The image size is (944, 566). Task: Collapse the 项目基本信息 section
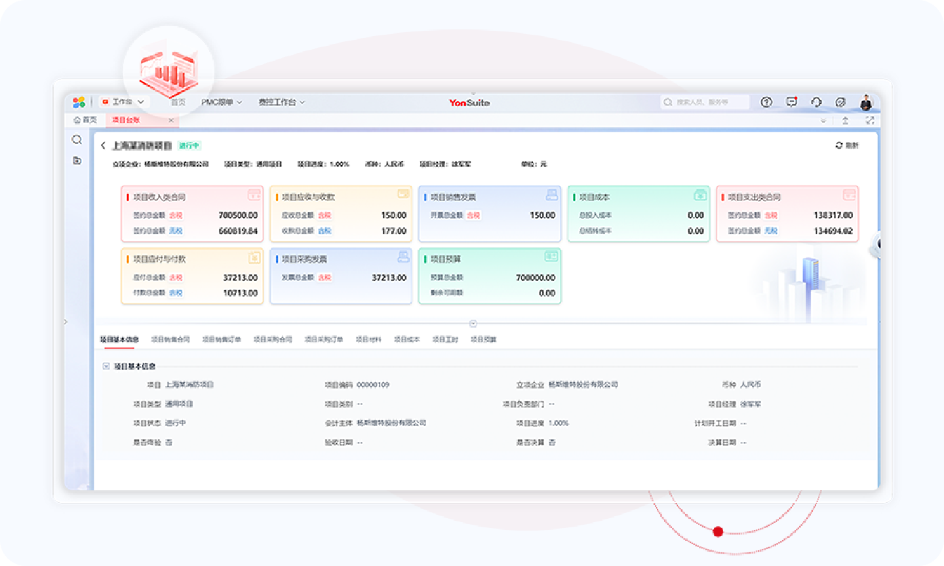pyautogui.click(x=106, y=366)
